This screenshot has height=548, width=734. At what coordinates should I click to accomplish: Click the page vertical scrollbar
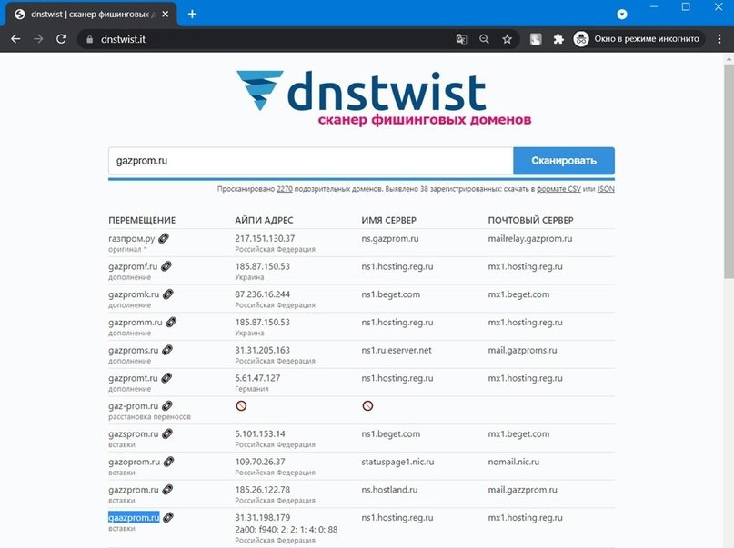point(729,171)
